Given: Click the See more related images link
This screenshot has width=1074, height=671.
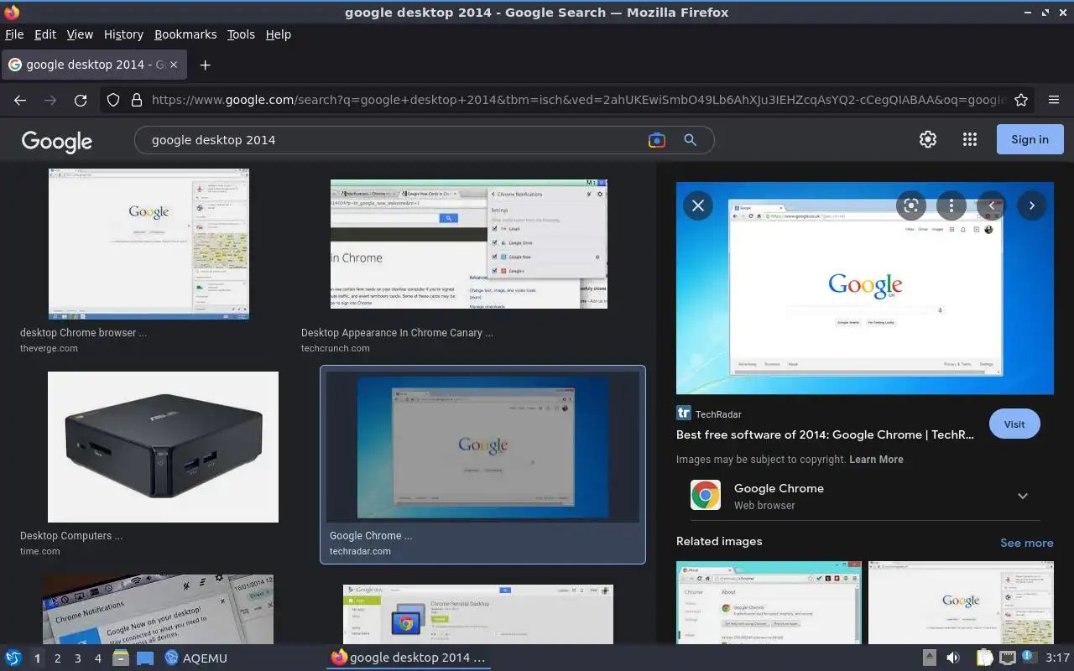Looking at the screenshot, I should click(x=1027, y=543).
